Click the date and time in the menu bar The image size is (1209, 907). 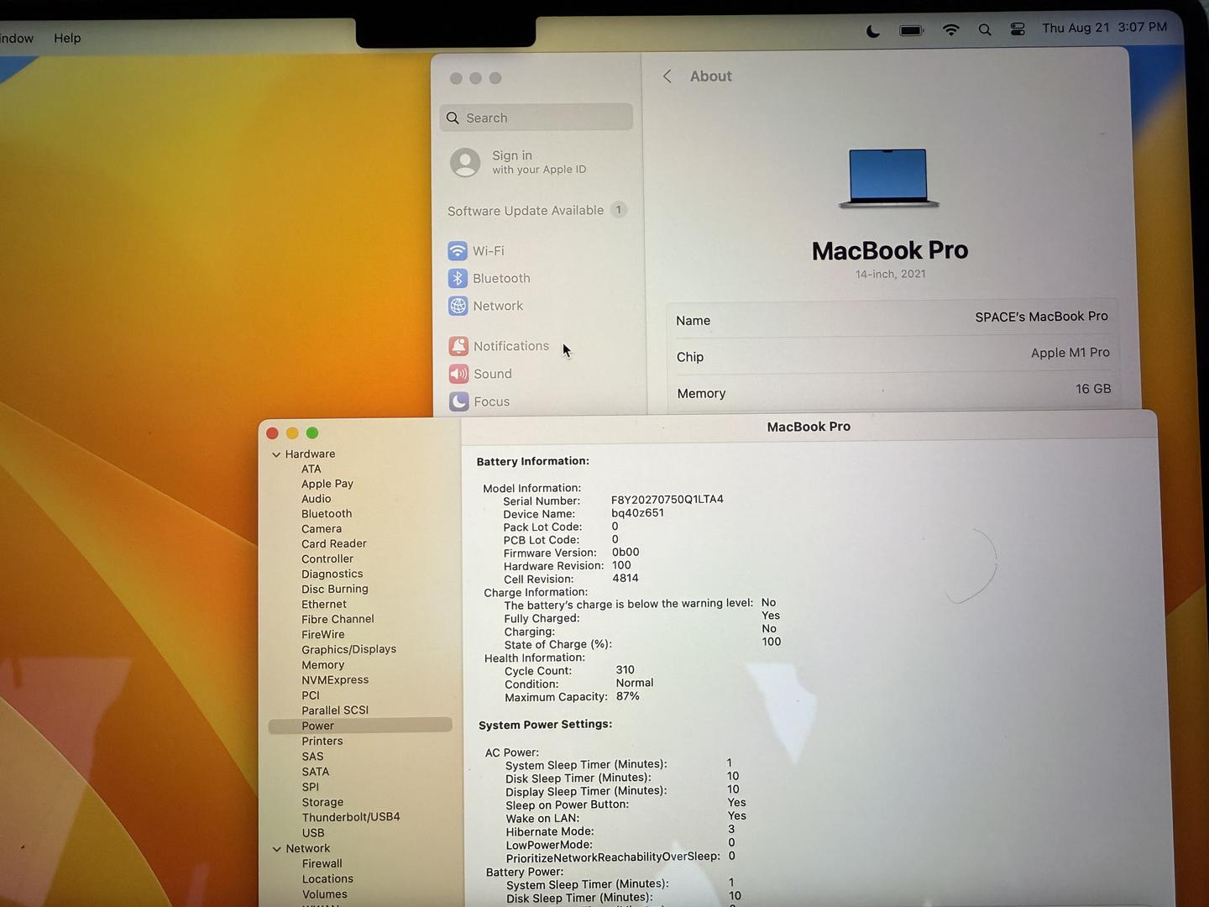point(1104,28)
